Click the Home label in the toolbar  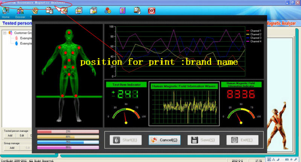pos(6,17)
